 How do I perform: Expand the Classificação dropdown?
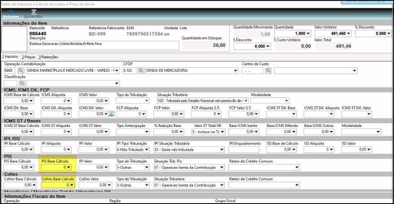pyautogui.click(x=117, y=83)
